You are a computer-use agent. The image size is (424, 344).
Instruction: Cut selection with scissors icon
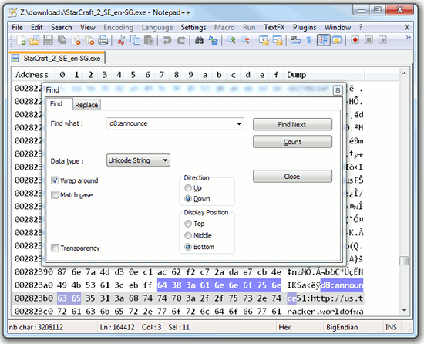pos(121,40)
